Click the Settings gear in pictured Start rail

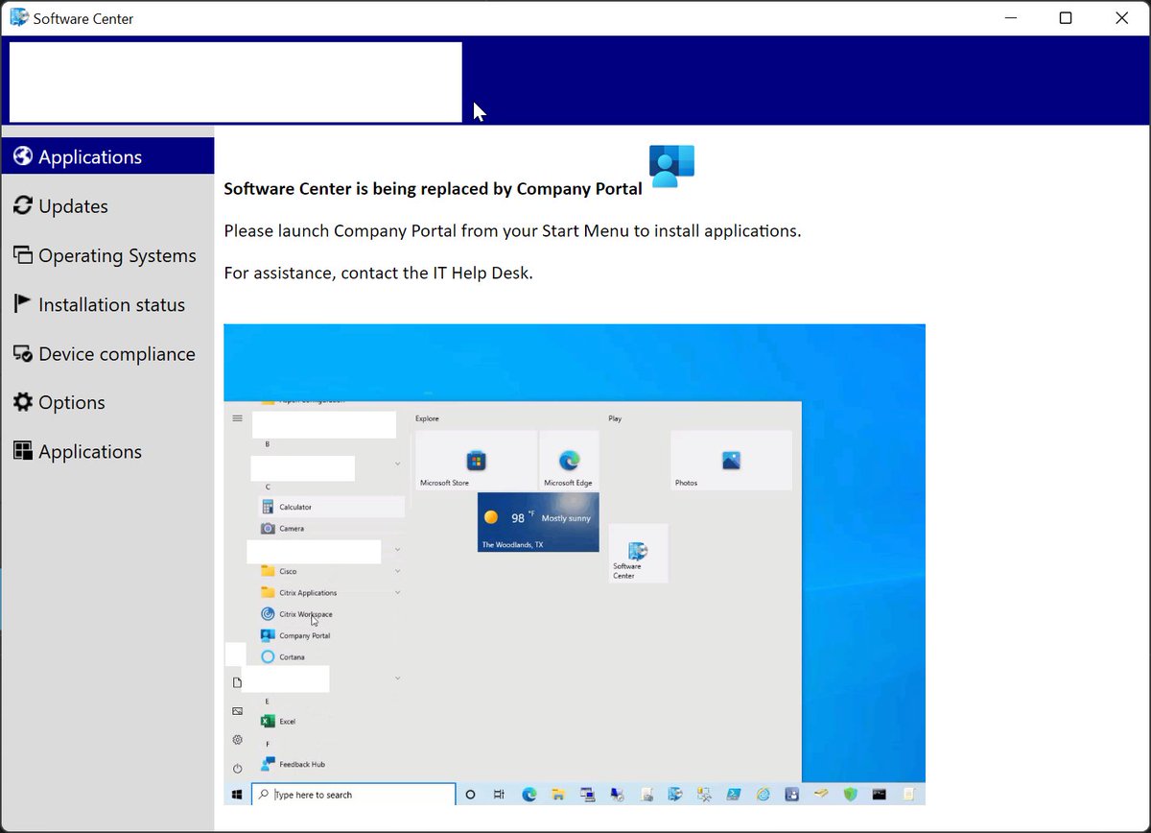[237, 740]
